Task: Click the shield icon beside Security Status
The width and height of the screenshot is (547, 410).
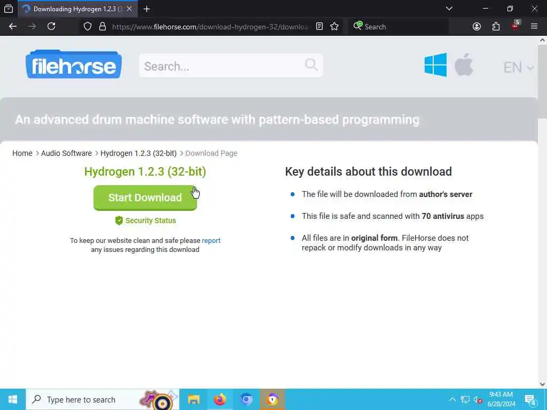Action: 119,220
